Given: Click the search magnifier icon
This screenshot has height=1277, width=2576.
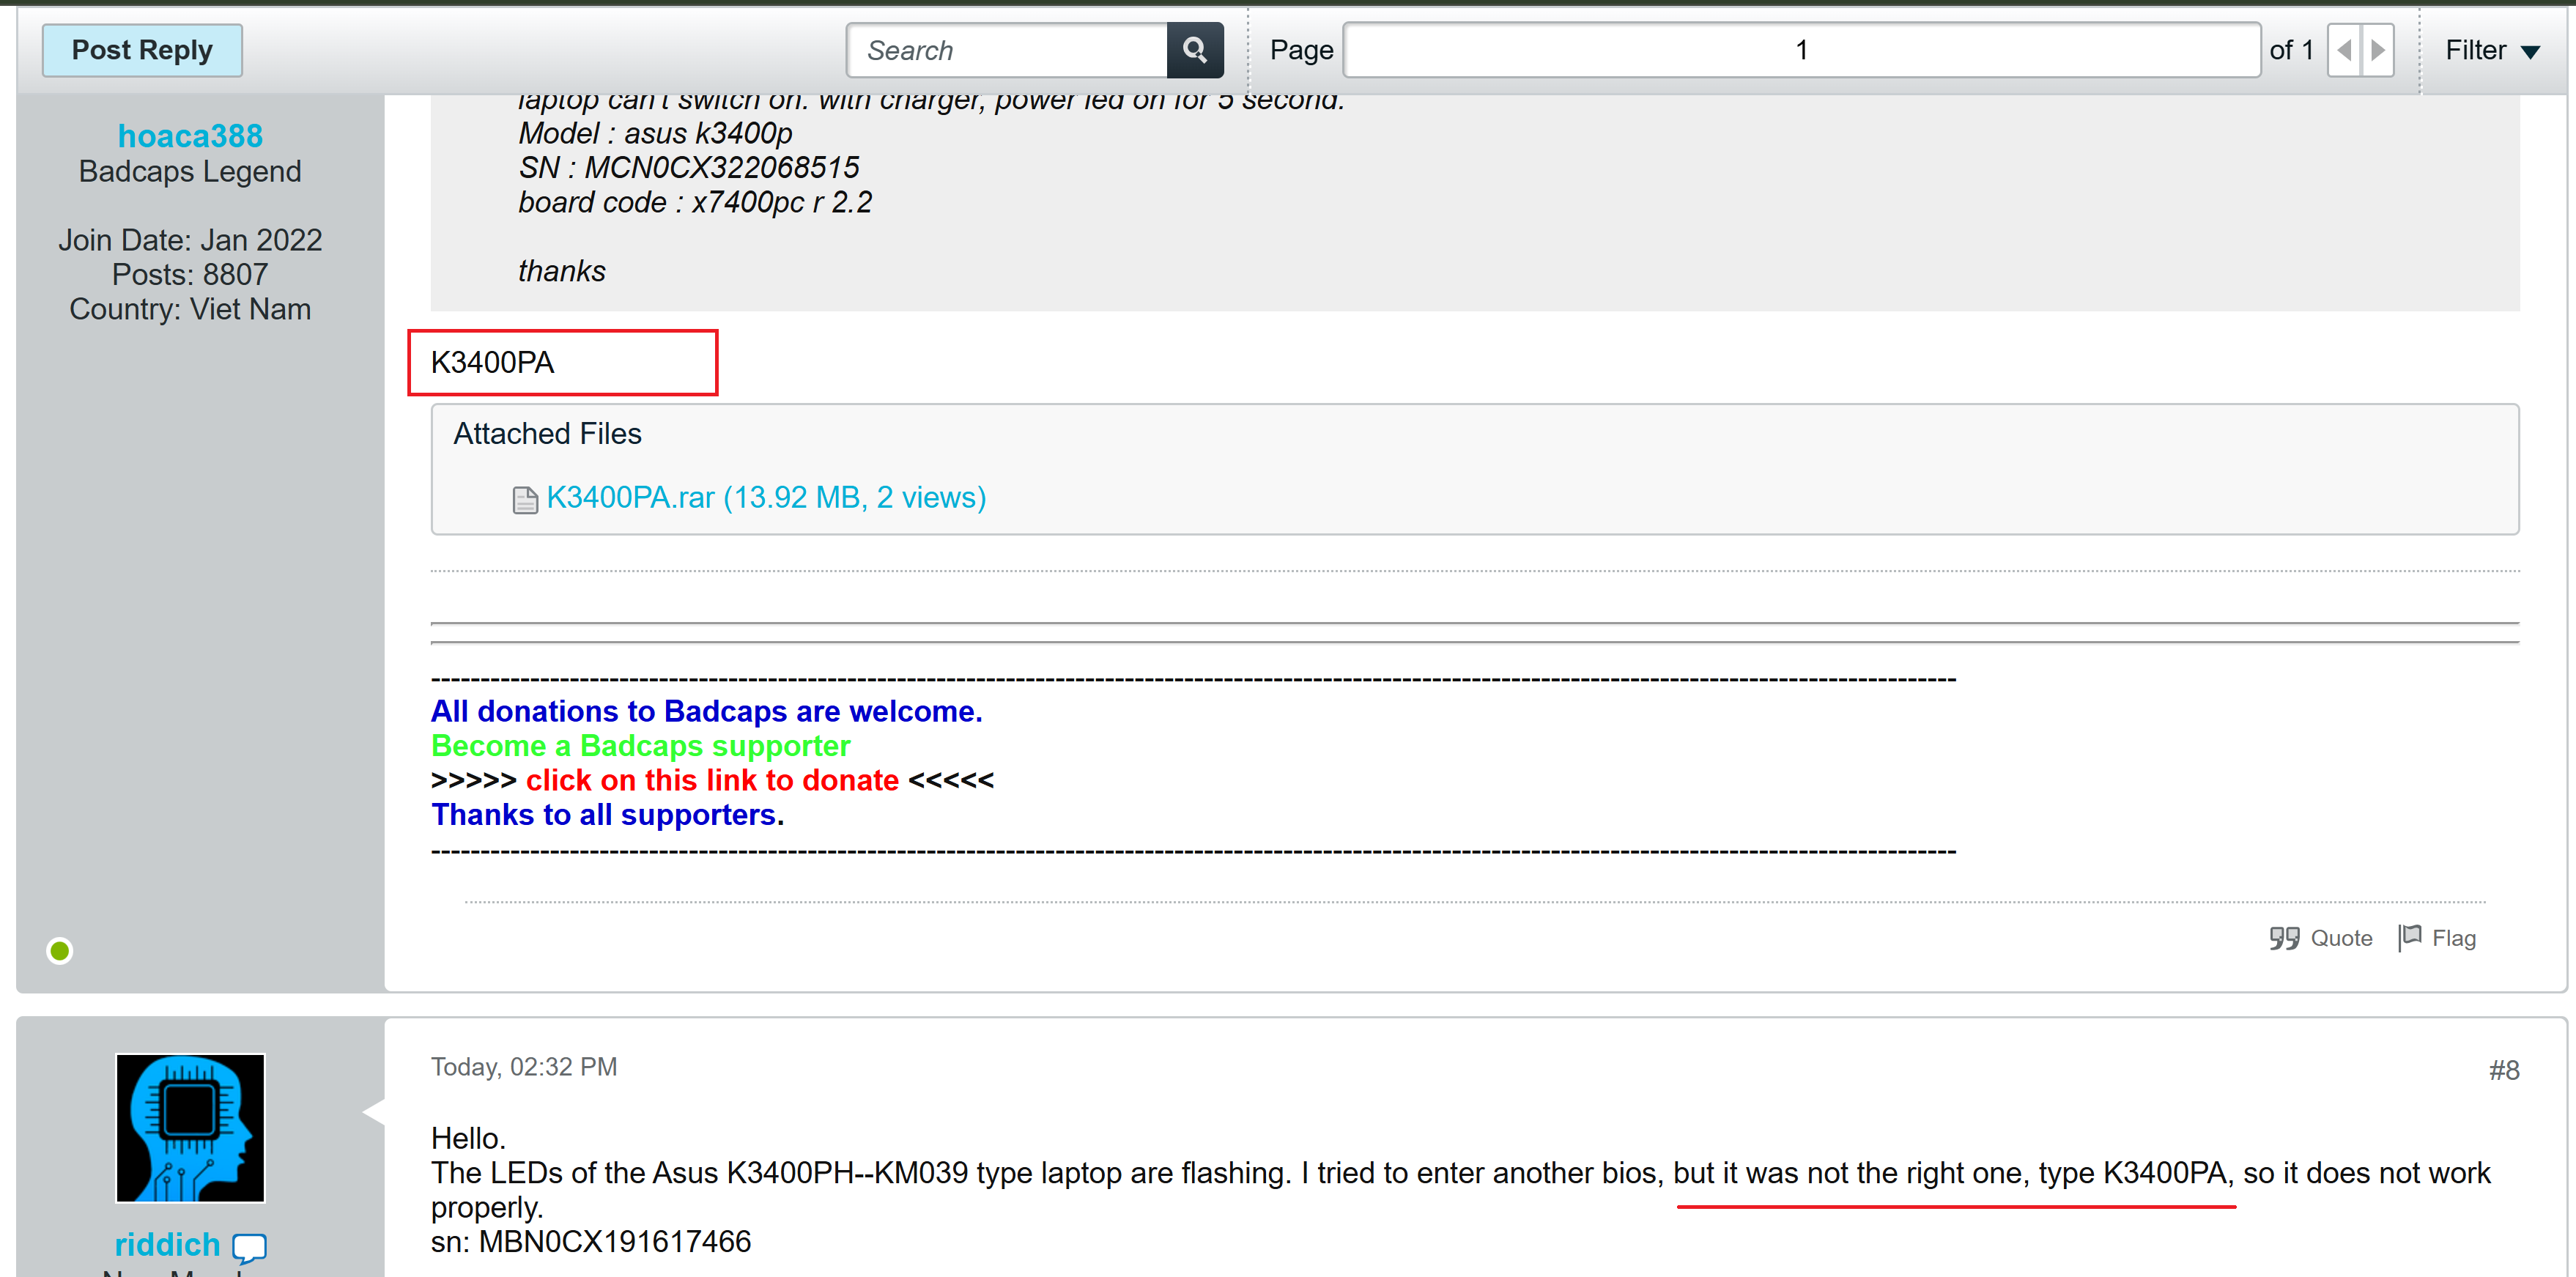Looking at the screenshot, I should coord(1194,50).
